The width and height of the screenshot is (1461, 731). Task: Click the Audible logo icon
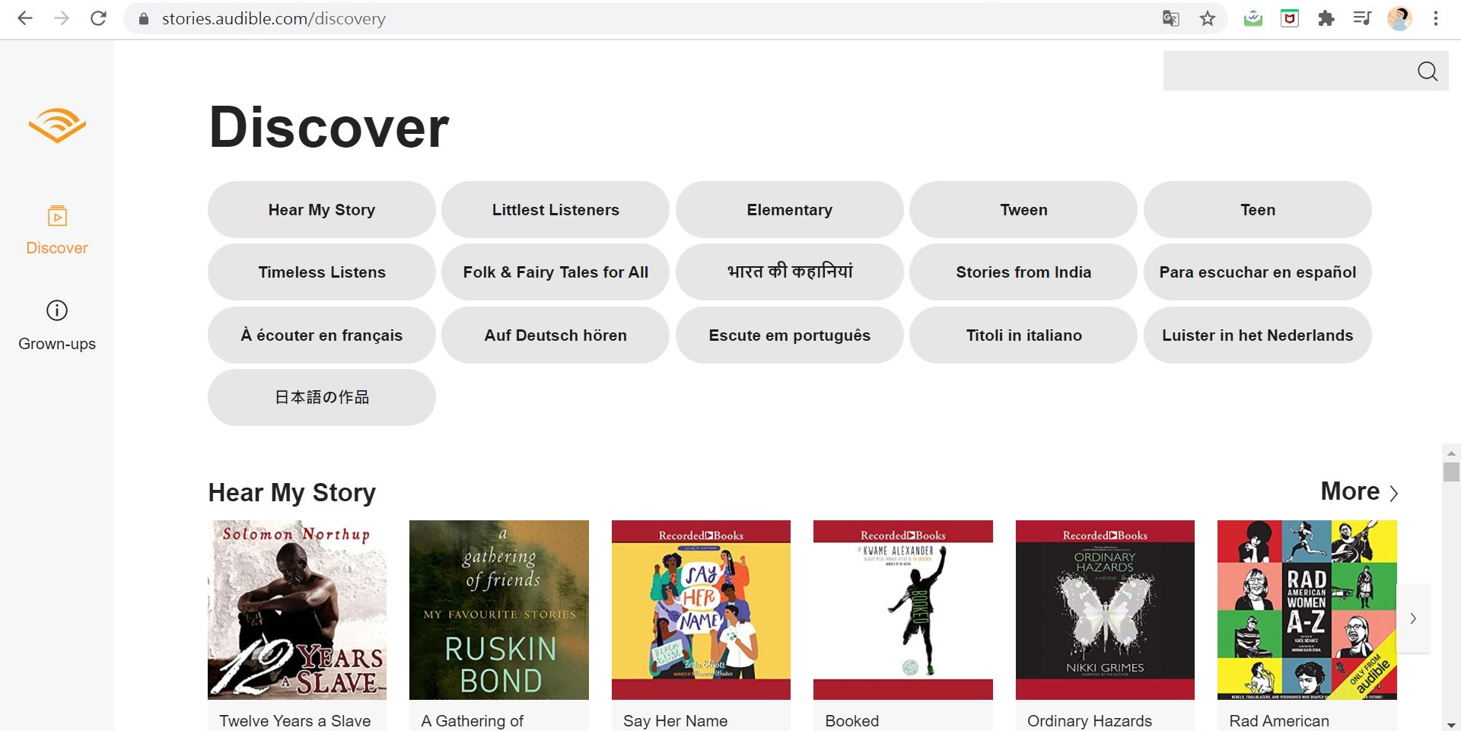point(57,126)
